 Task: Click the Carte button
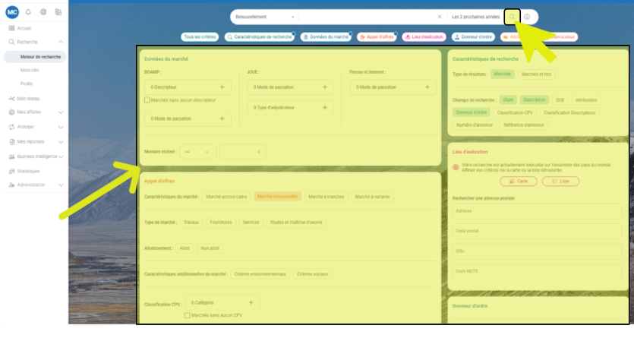click(519, 182)
